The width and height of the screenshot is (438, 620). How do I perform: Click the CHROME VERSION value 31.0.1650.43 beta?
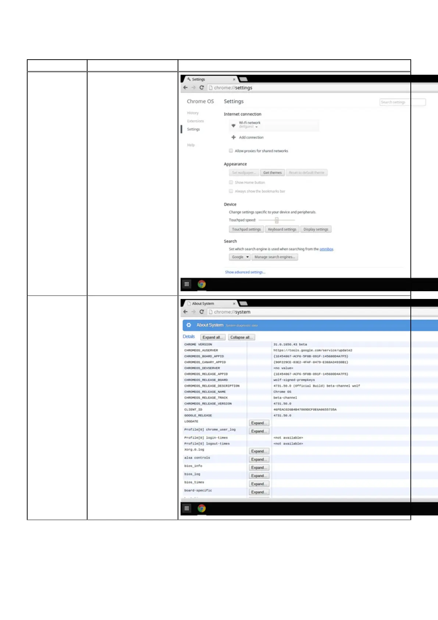pyautogui.click(x=290, y=344)
